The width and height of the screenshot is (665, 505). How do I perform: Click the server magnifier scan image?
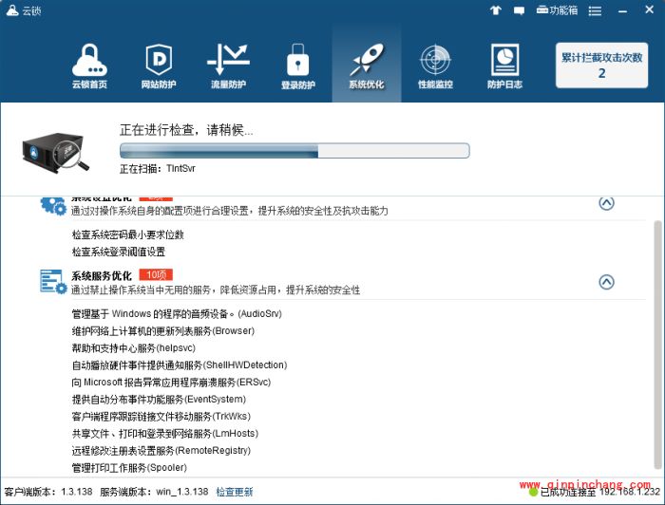(55, 153)
